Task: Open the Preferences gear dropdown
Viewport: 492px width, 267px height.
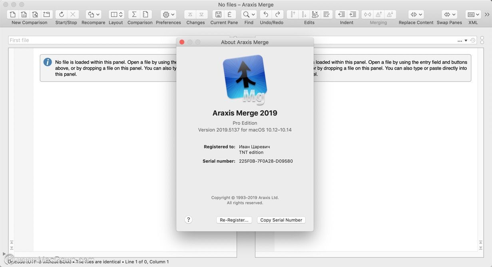Action: (168, 14)
